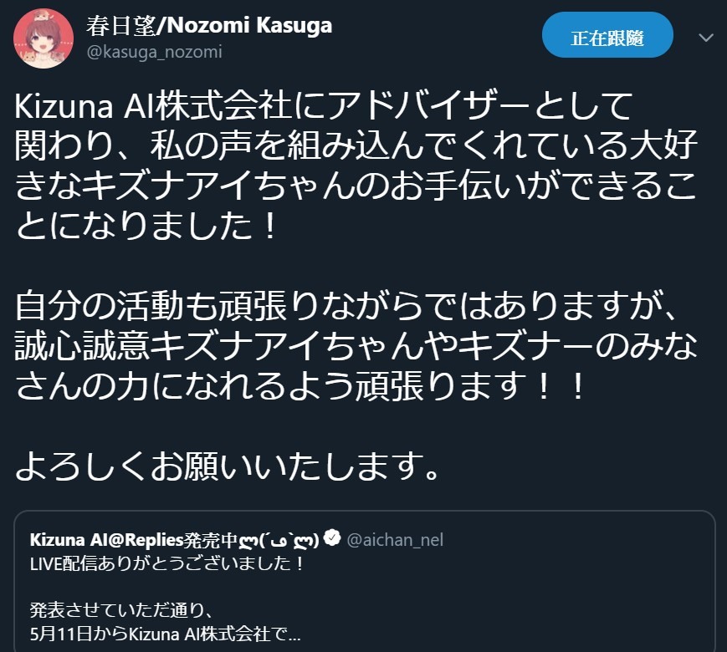Click the trailing ellipsis of quoted tweet
Screen dimensions: 727x652
click(294, 636)
